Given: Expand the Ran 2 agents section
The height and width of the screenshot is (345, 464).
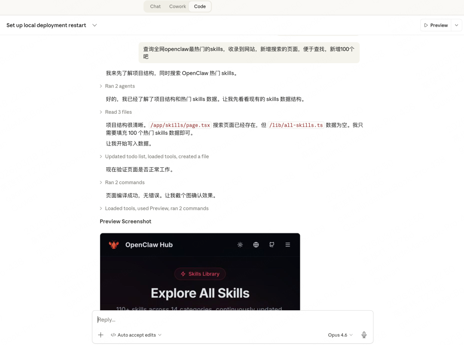Looking at the screenshot, I should click(x=119, y=86).
